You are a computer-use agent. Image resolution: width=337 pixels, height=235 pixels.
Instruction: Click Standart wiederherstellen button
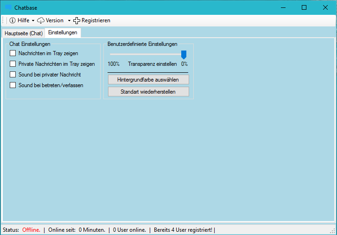(x=148, y=92)
